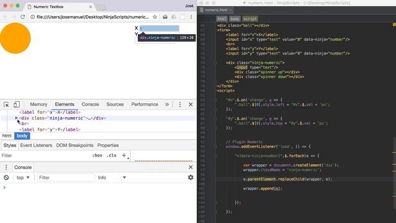Image resolution: width=396 pixels, height=223 pixels.
Task: Open a new browser tab
Action: pos(101,7)
